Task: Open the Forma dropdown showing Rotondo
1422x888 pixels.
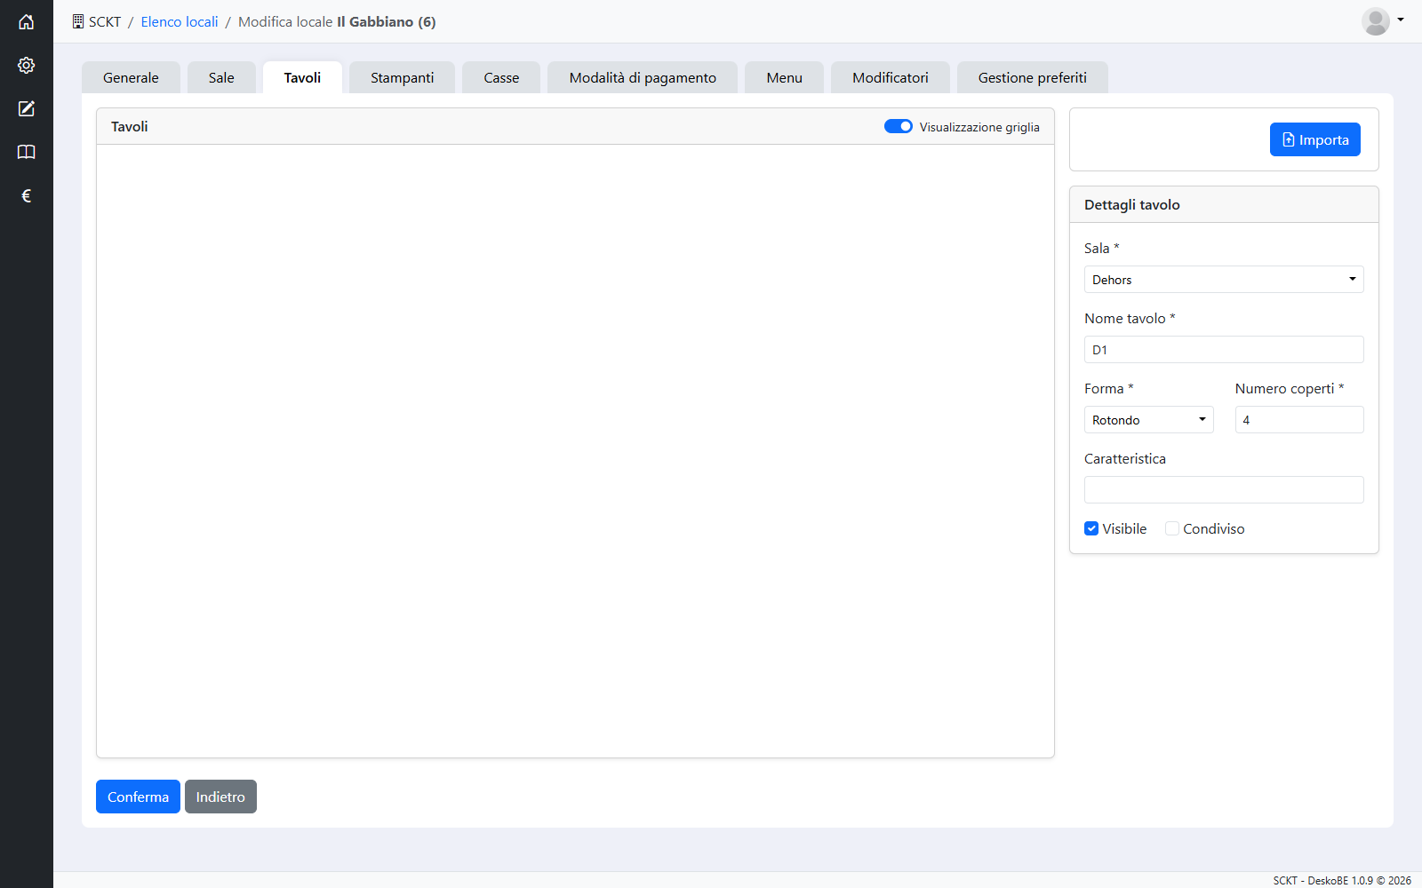Action: 1148,420
